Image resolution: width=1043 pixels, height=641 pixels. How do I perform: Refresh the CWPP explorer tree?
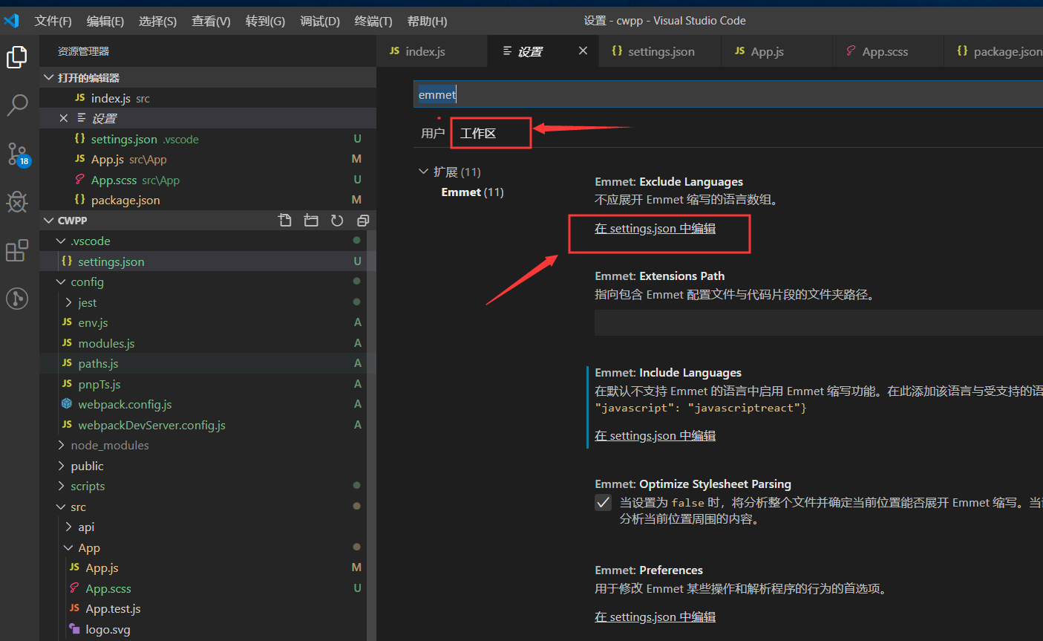pyautogui.click(x=337, y=221)
